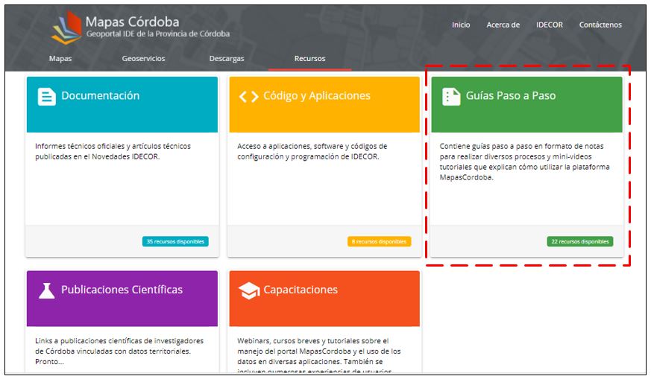Click the Guías Paso a Paso file icon
Image resolution: width=651 pixels, height=379 pixels.
coord(451,97)
